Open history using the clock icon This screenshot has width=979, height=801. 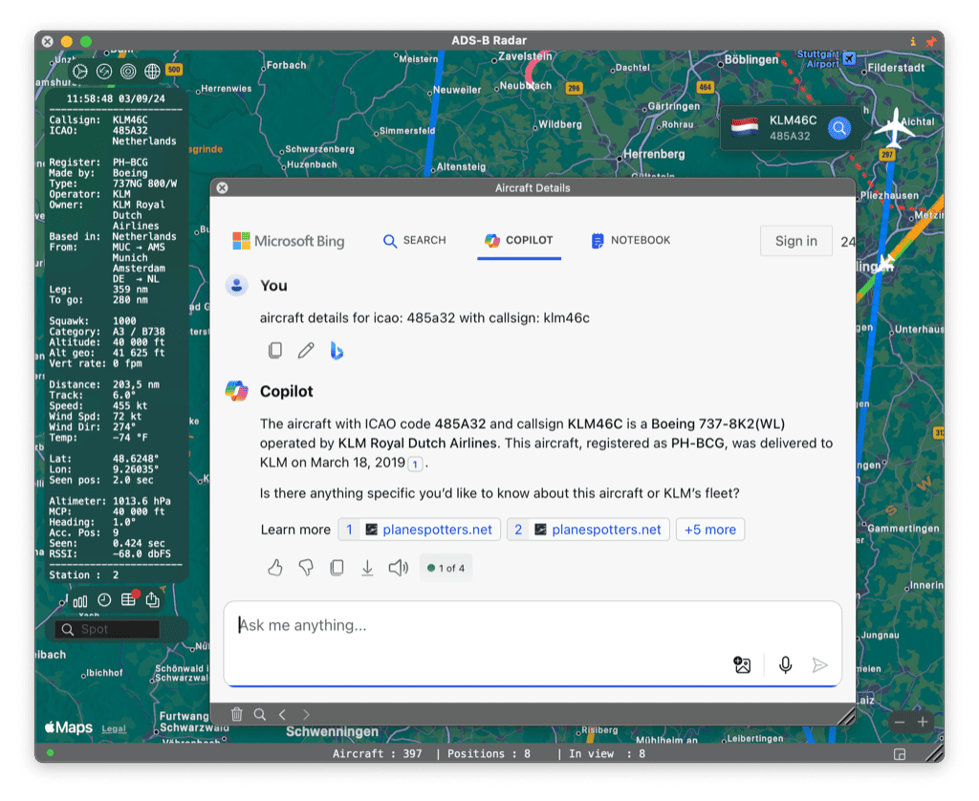(104, 600)
